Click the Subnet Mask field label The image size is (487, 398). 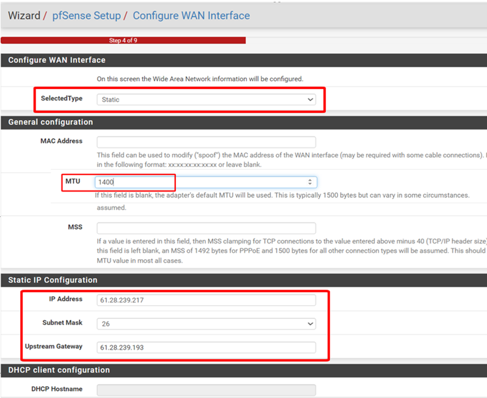[62, 323]
